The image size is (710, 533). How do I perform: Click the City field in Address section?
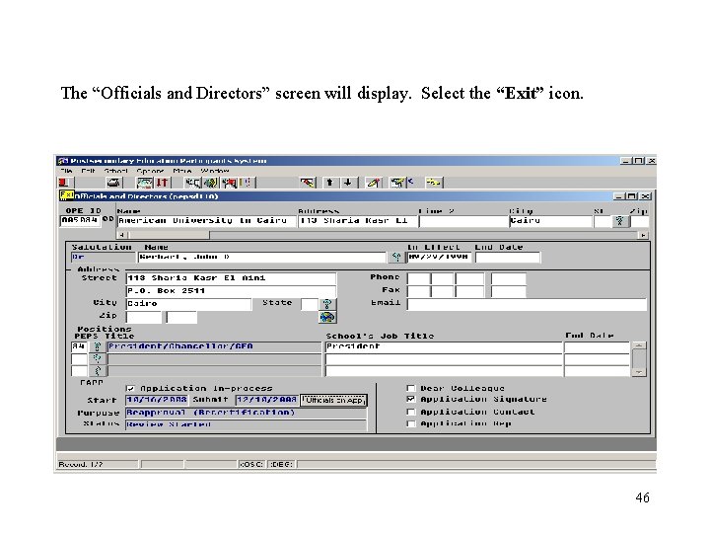(x=188, y=304)
